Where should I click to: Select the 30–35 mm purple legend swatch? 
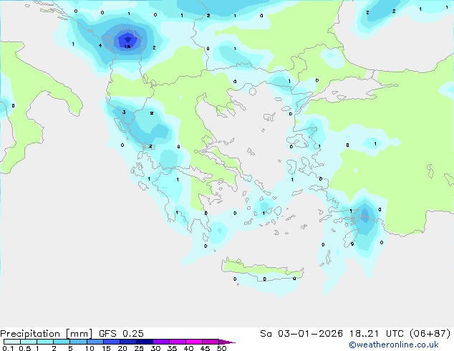coord(160,342)
